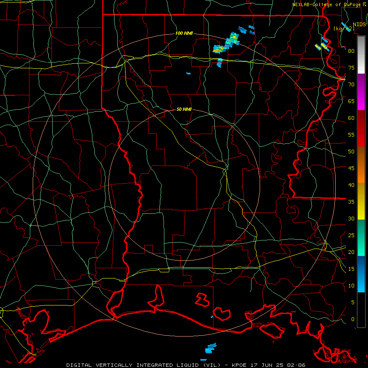The image size is (368, 368).
Task: Click the 5 value on the color scale
Action: click(x=352, y=303)
